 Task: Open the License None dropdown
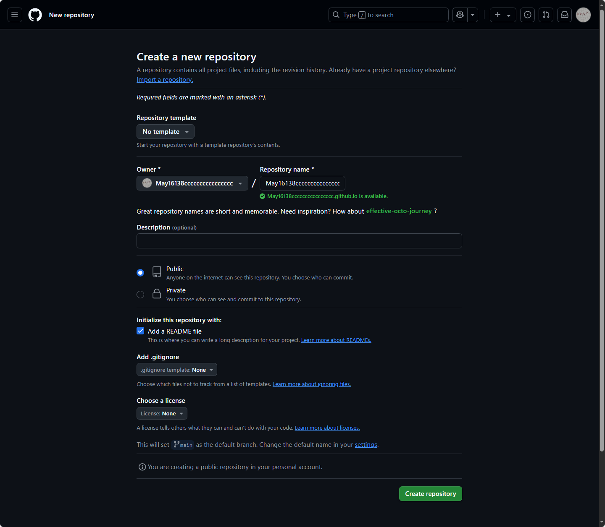tap(162, 413)
